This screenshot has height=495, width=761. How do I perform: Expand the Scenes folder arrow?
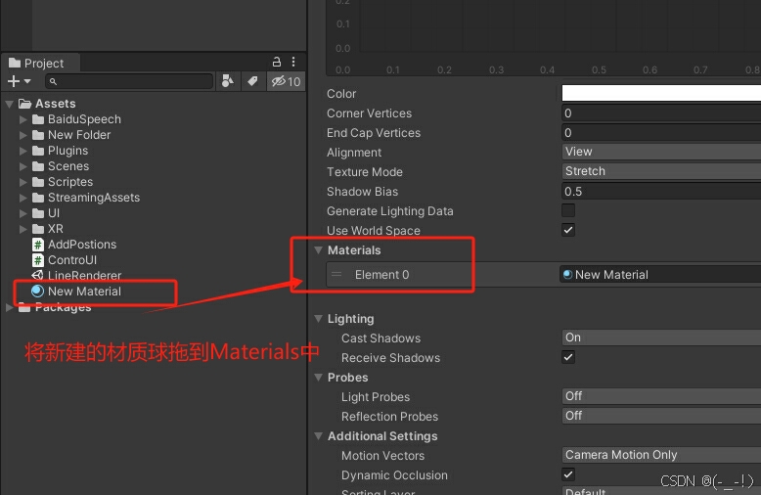(22, 166)
